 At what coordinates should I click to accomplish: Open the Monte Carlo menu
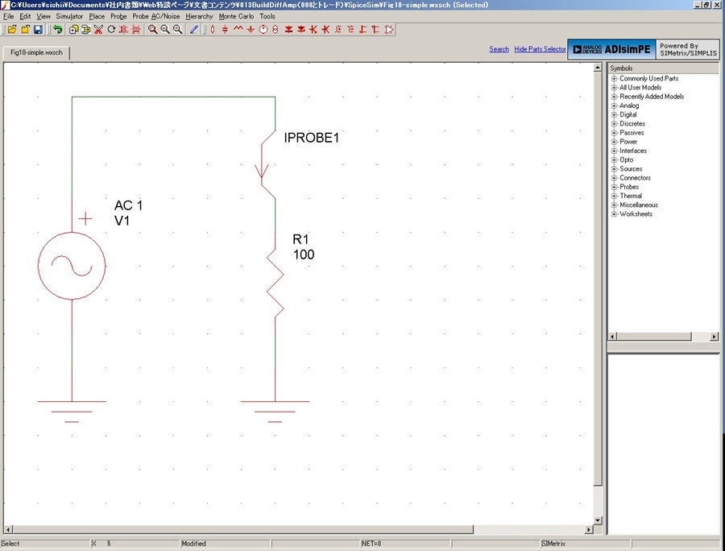[x=236, y=16]
